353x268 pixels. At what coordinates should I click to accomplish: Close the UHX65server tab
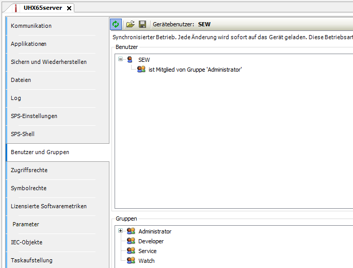coord(69,8)
